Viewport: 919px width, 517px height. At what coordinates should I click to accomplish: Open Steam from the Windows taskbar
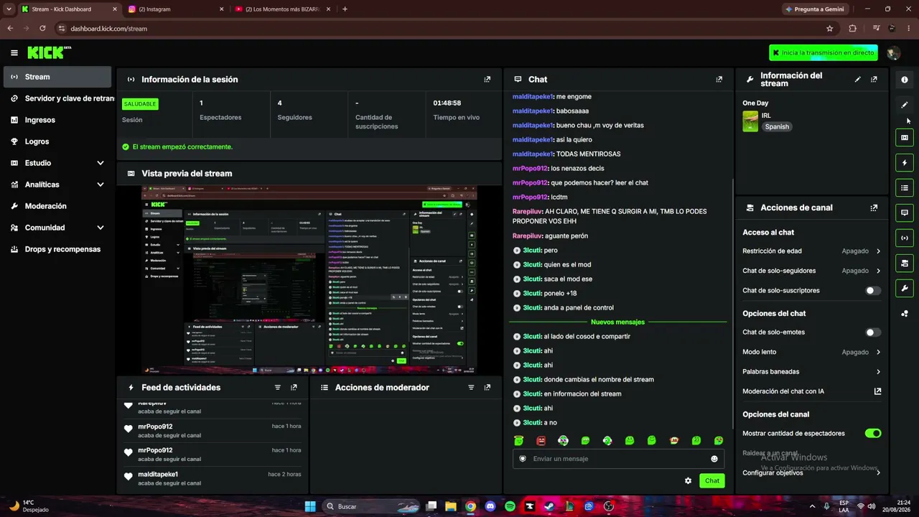[x=549, y=506]
